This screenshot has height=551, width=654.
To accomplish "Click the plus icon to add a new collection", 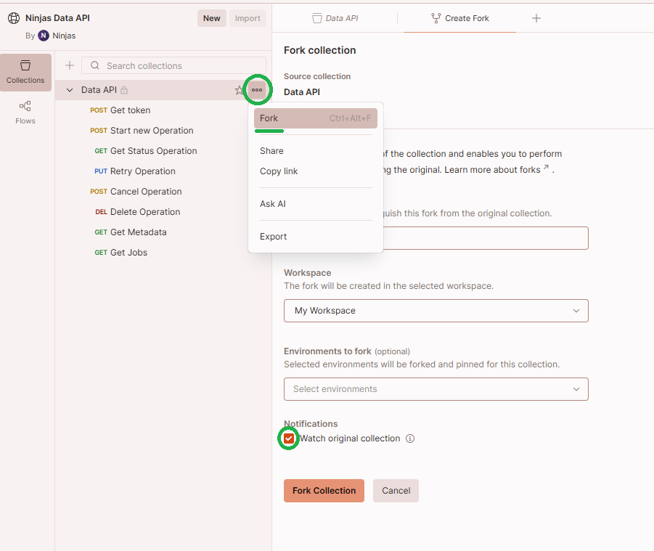I will 69,65.
